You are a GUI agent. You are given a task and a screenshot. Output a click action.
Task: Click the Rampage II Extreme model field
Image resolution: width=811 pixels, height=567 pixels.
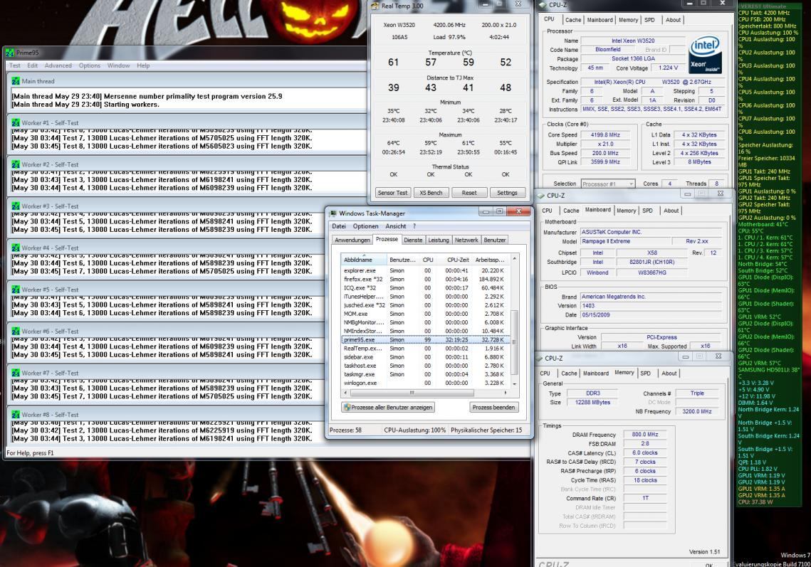click(x=624, y=241)
